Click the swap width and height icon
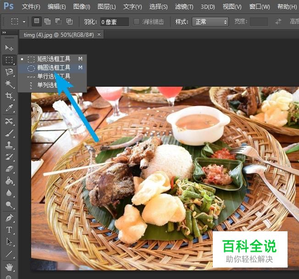 278,22
